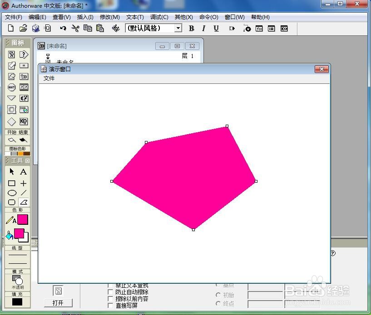371x315 pixels.
Task: Enable 防止自动擦除 checkbox
Action: (110, 292)
